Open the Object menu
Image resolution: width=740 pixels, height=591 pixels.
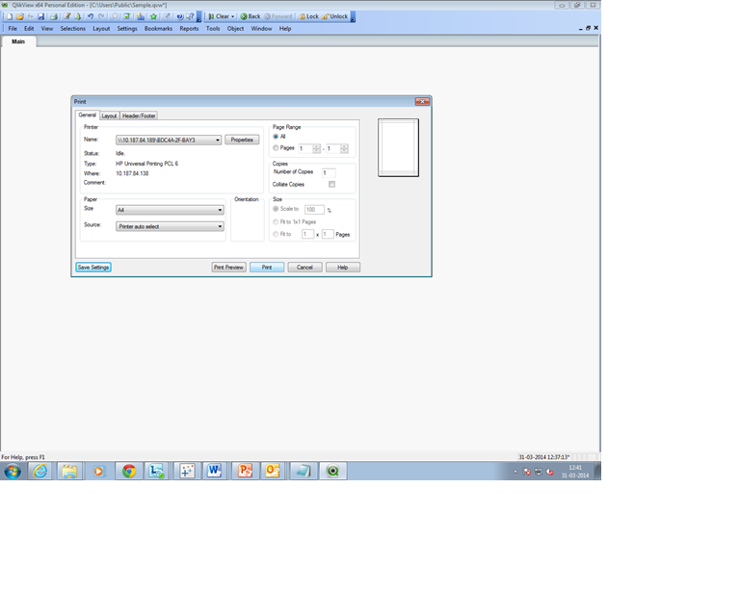click(235, 29)
